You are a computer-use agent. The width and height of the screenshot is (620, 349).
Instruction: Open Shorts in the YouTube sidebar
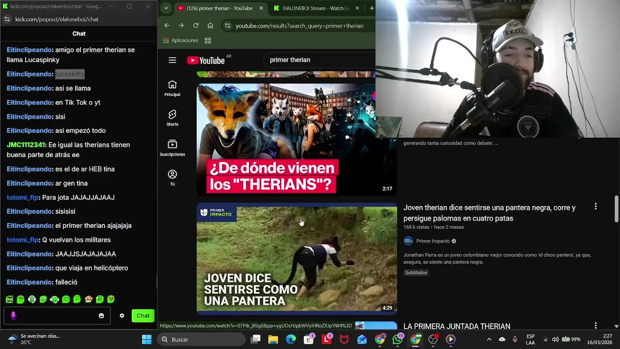tap(172, 118)
